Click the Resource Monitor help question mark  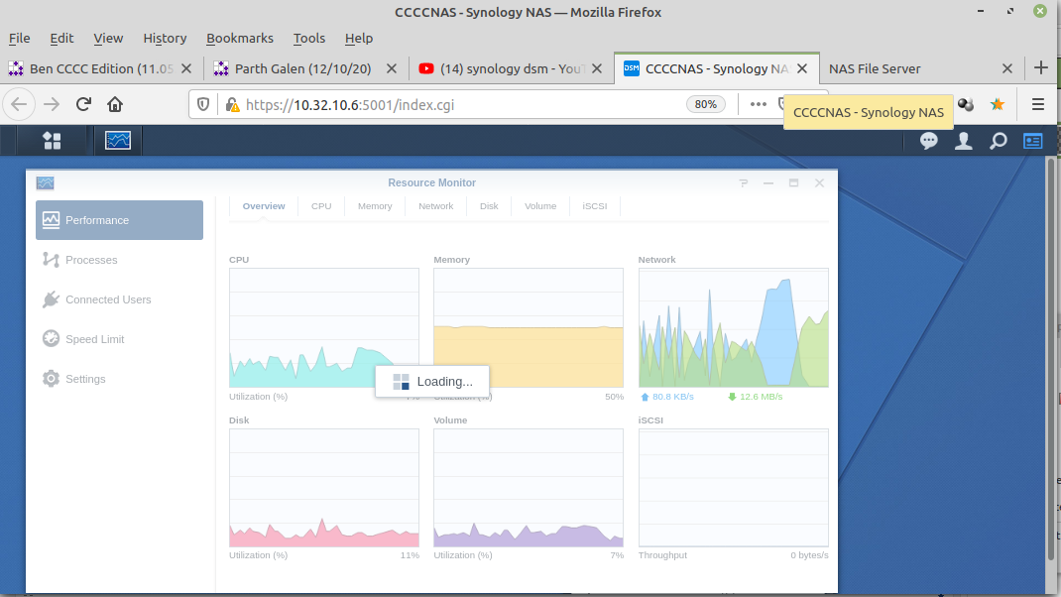click(x=744, y=183)
